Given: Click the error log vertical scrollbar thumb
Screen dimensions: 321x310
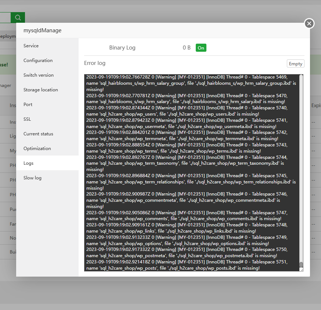Looking at the screenshot, I should coord(301,265).
